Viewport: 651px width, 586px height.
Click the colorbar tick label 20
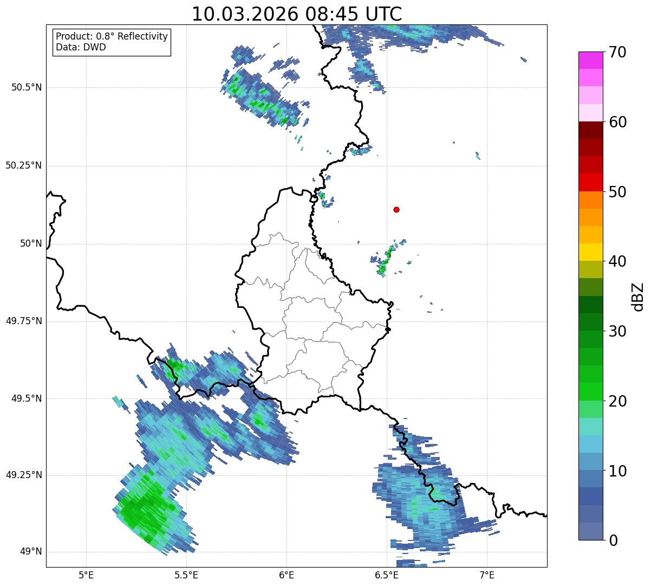pyautogui.click(x=617, y=401)
